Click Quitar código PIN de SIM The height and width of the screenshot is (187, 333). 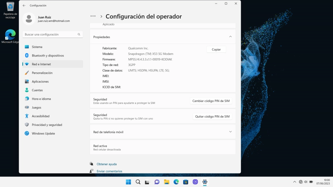tap(212, 116)
